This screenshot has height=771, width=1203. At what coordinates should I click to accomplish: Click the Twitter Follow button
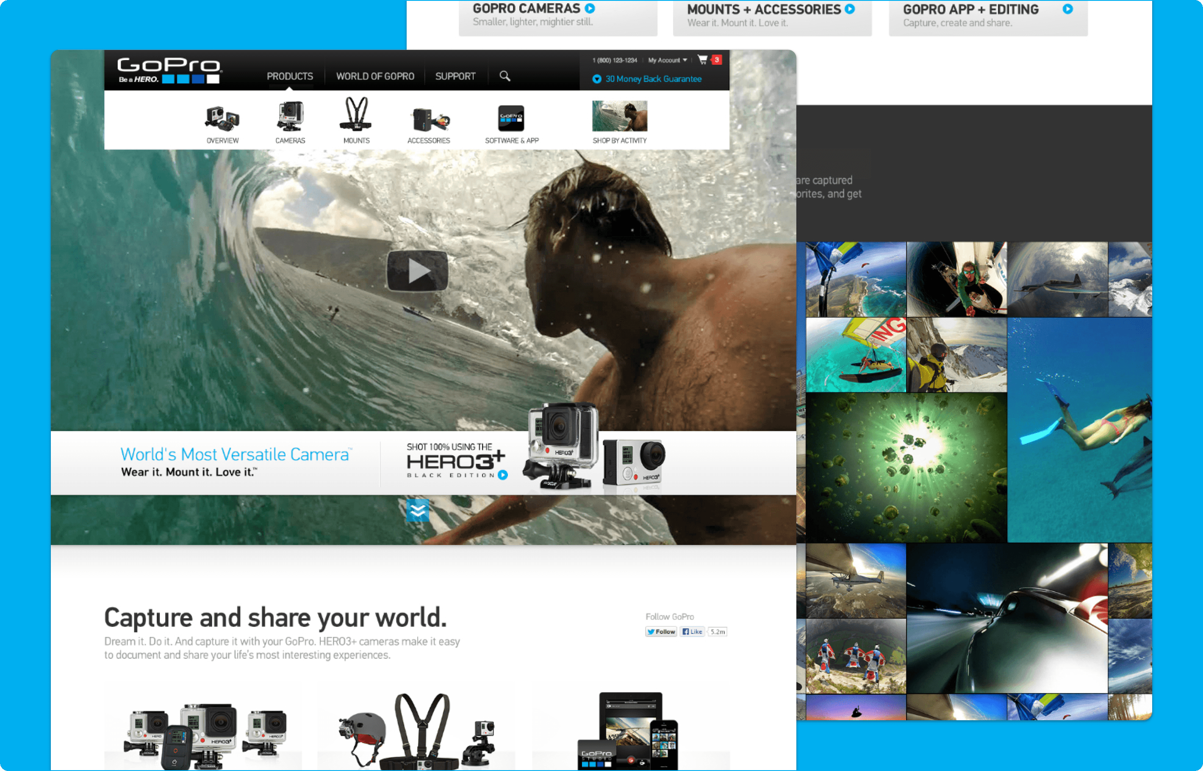(661, 632)
